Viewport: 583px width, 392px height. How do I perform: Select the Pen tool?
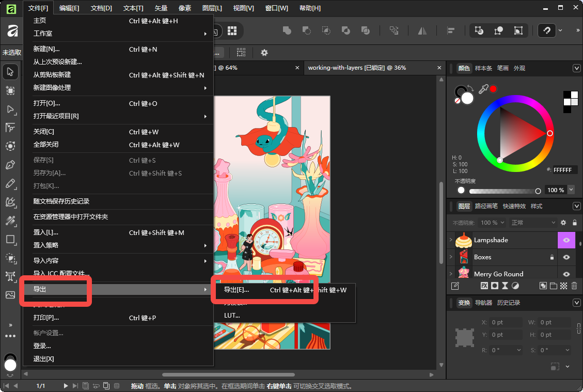click(x=10, y=165)
